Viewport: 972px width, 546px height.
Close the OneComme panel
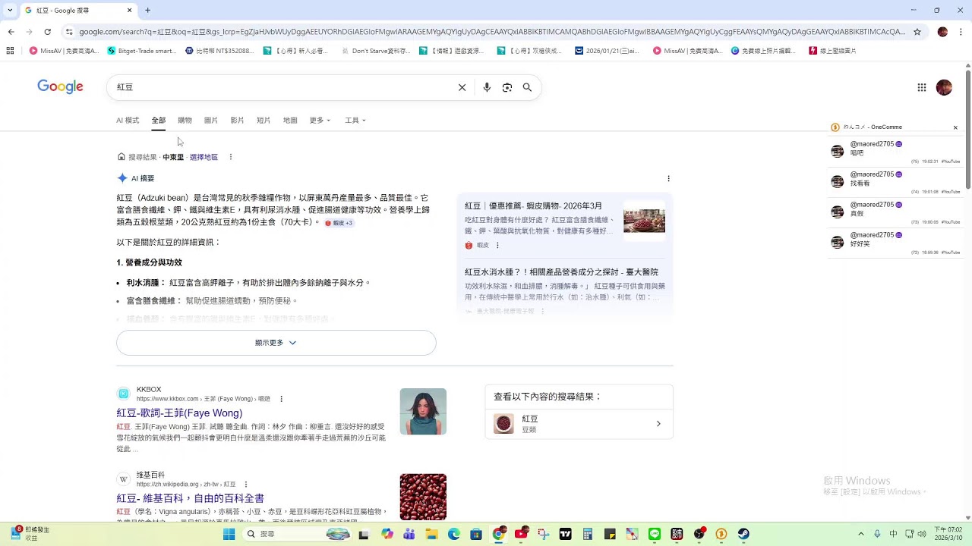(955, 127)
